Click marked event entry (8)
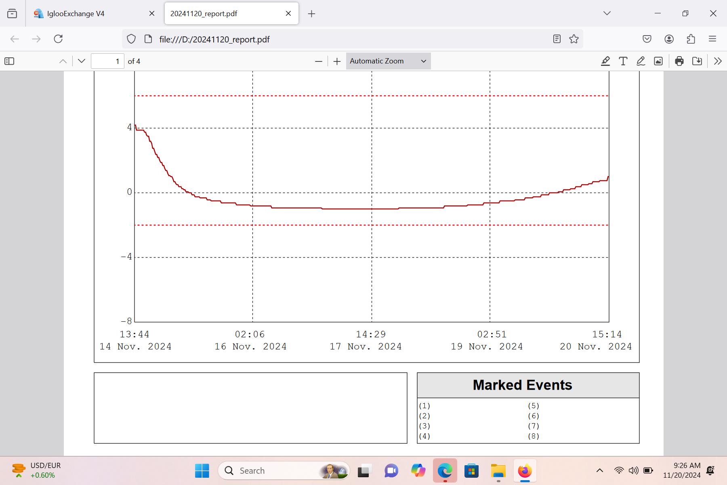The width and height of the screenshot is (727, 485). [x=534, y=436]
